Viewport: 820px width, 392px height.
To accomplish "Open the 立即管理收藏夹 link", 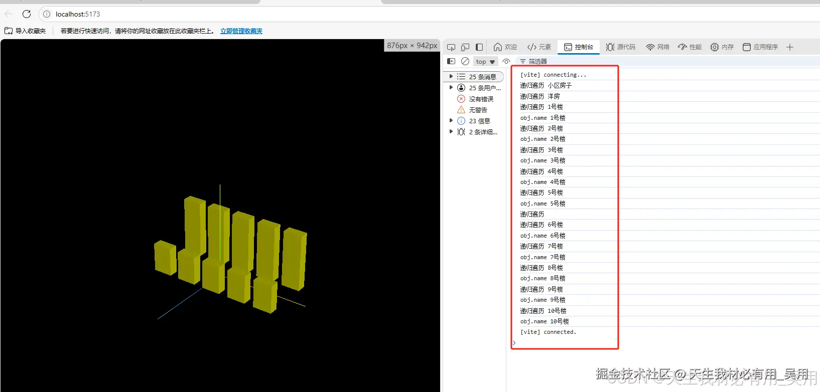I will tap(241, 31).
